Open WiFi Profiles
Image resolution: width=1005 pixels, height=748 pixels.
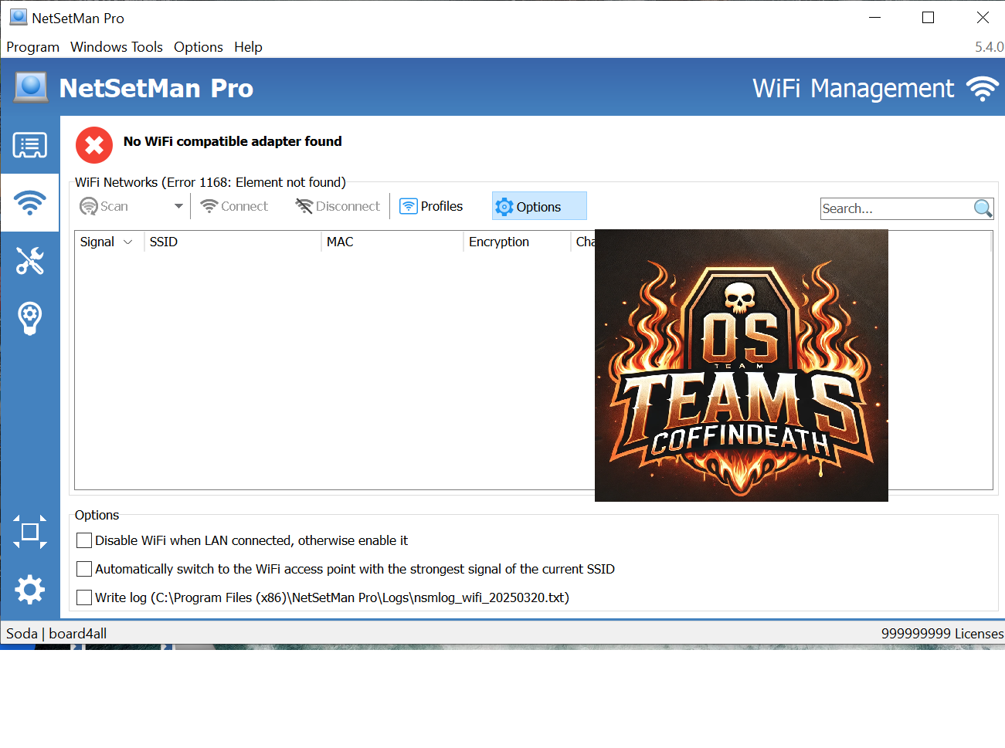431,206
